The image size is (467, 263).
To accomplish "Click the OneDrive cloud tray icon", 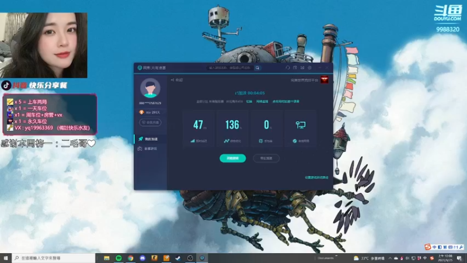I will coord(396,258).
